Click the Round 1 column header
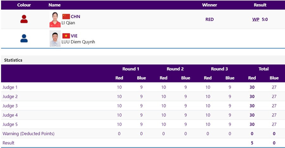The image size is (285, 148). 131,69
